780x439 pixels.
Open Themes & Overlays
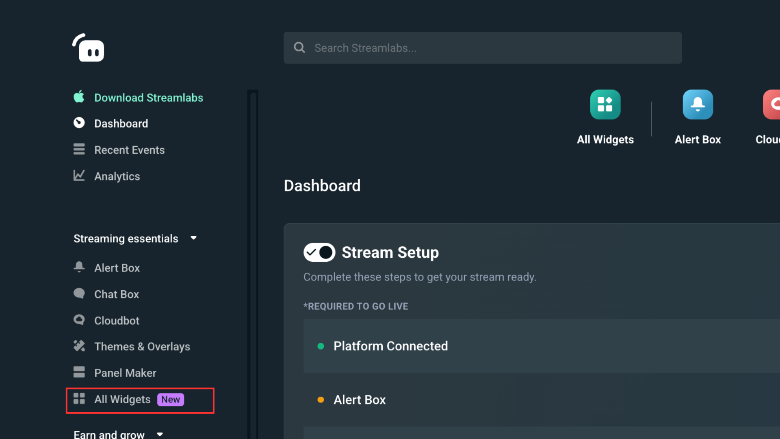(142, 347)
